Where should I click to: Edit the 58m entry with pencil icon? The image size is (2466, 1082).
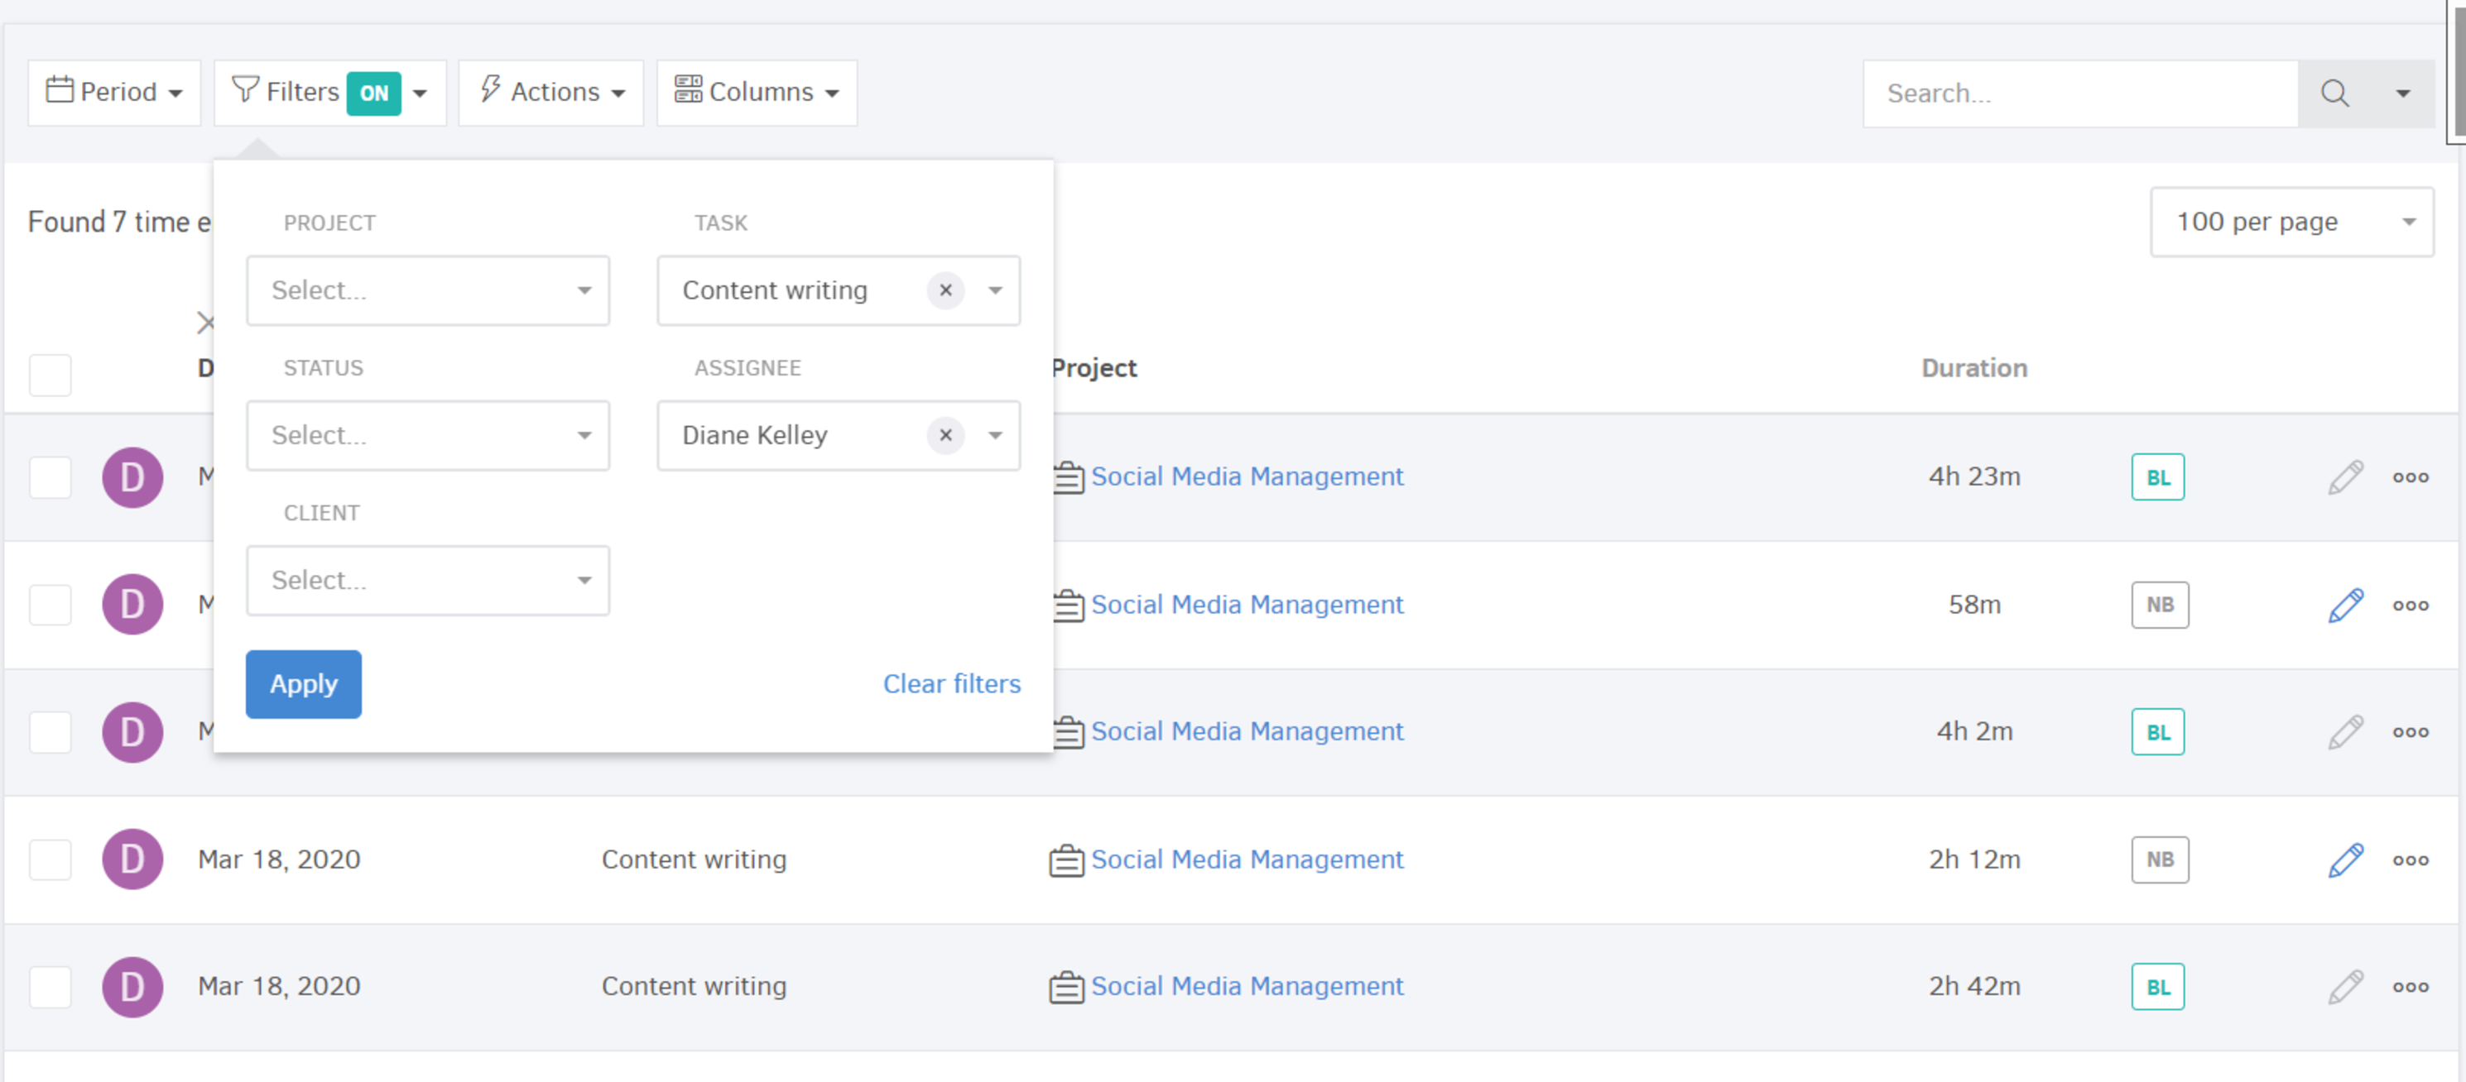click(2345, 605)
